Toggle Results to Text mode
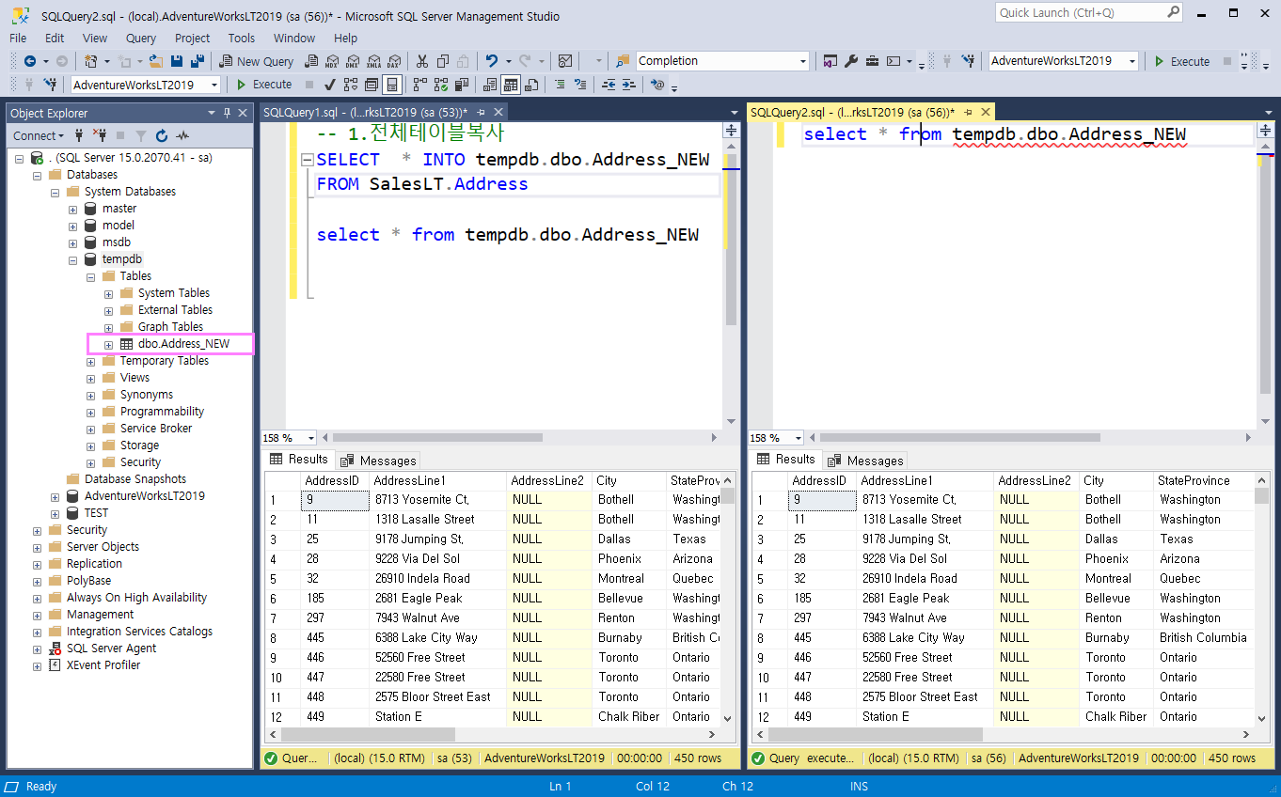 pyautogui.click(x=490, y=85)
